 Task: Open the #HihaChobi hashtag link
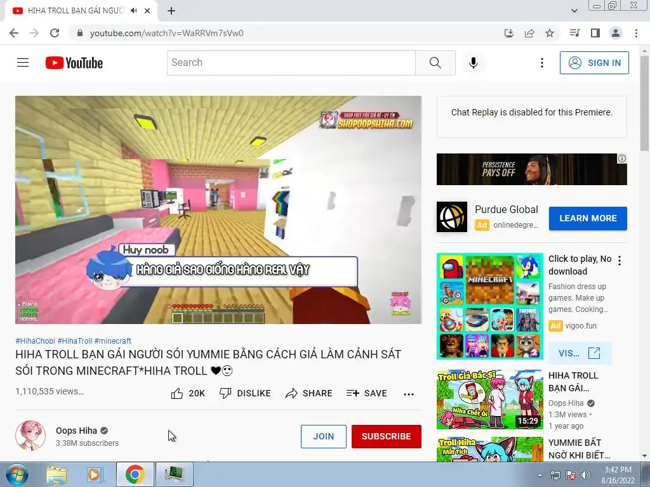pos(36,341)
